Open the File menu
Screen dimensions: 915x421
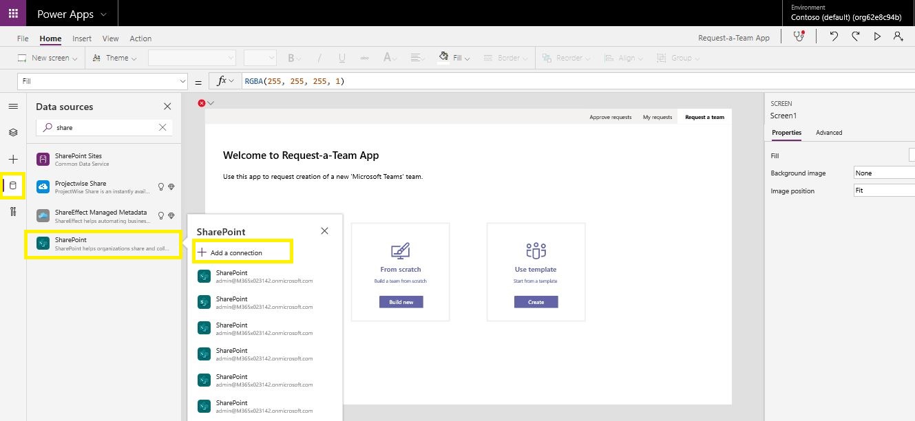(23, 39)
